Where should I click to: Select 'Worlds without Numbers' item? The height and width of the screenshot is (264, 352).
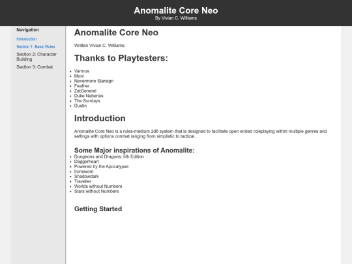(98, 186)
